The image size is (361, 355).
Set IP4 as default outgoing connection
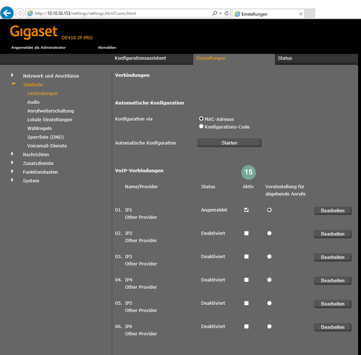pyautogui.click(x=269, y=280)
